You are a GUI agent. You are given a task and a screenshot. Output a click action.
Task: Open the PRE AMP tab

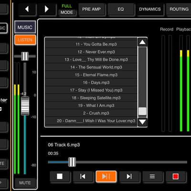[92, 9]
